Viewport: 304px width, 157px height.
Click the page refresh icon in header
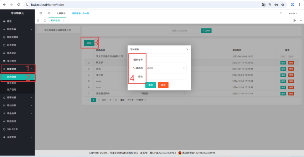coord(49,13)
